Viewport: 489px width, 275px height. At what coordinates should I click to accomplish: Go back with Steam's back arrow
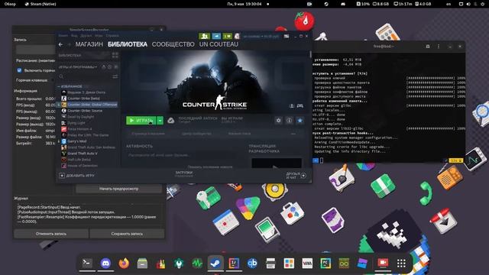pyautogui.click(x=60, y=44)
